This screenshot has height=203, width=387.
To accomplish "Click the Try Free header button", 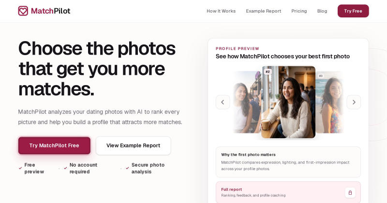I will (353, 11).
